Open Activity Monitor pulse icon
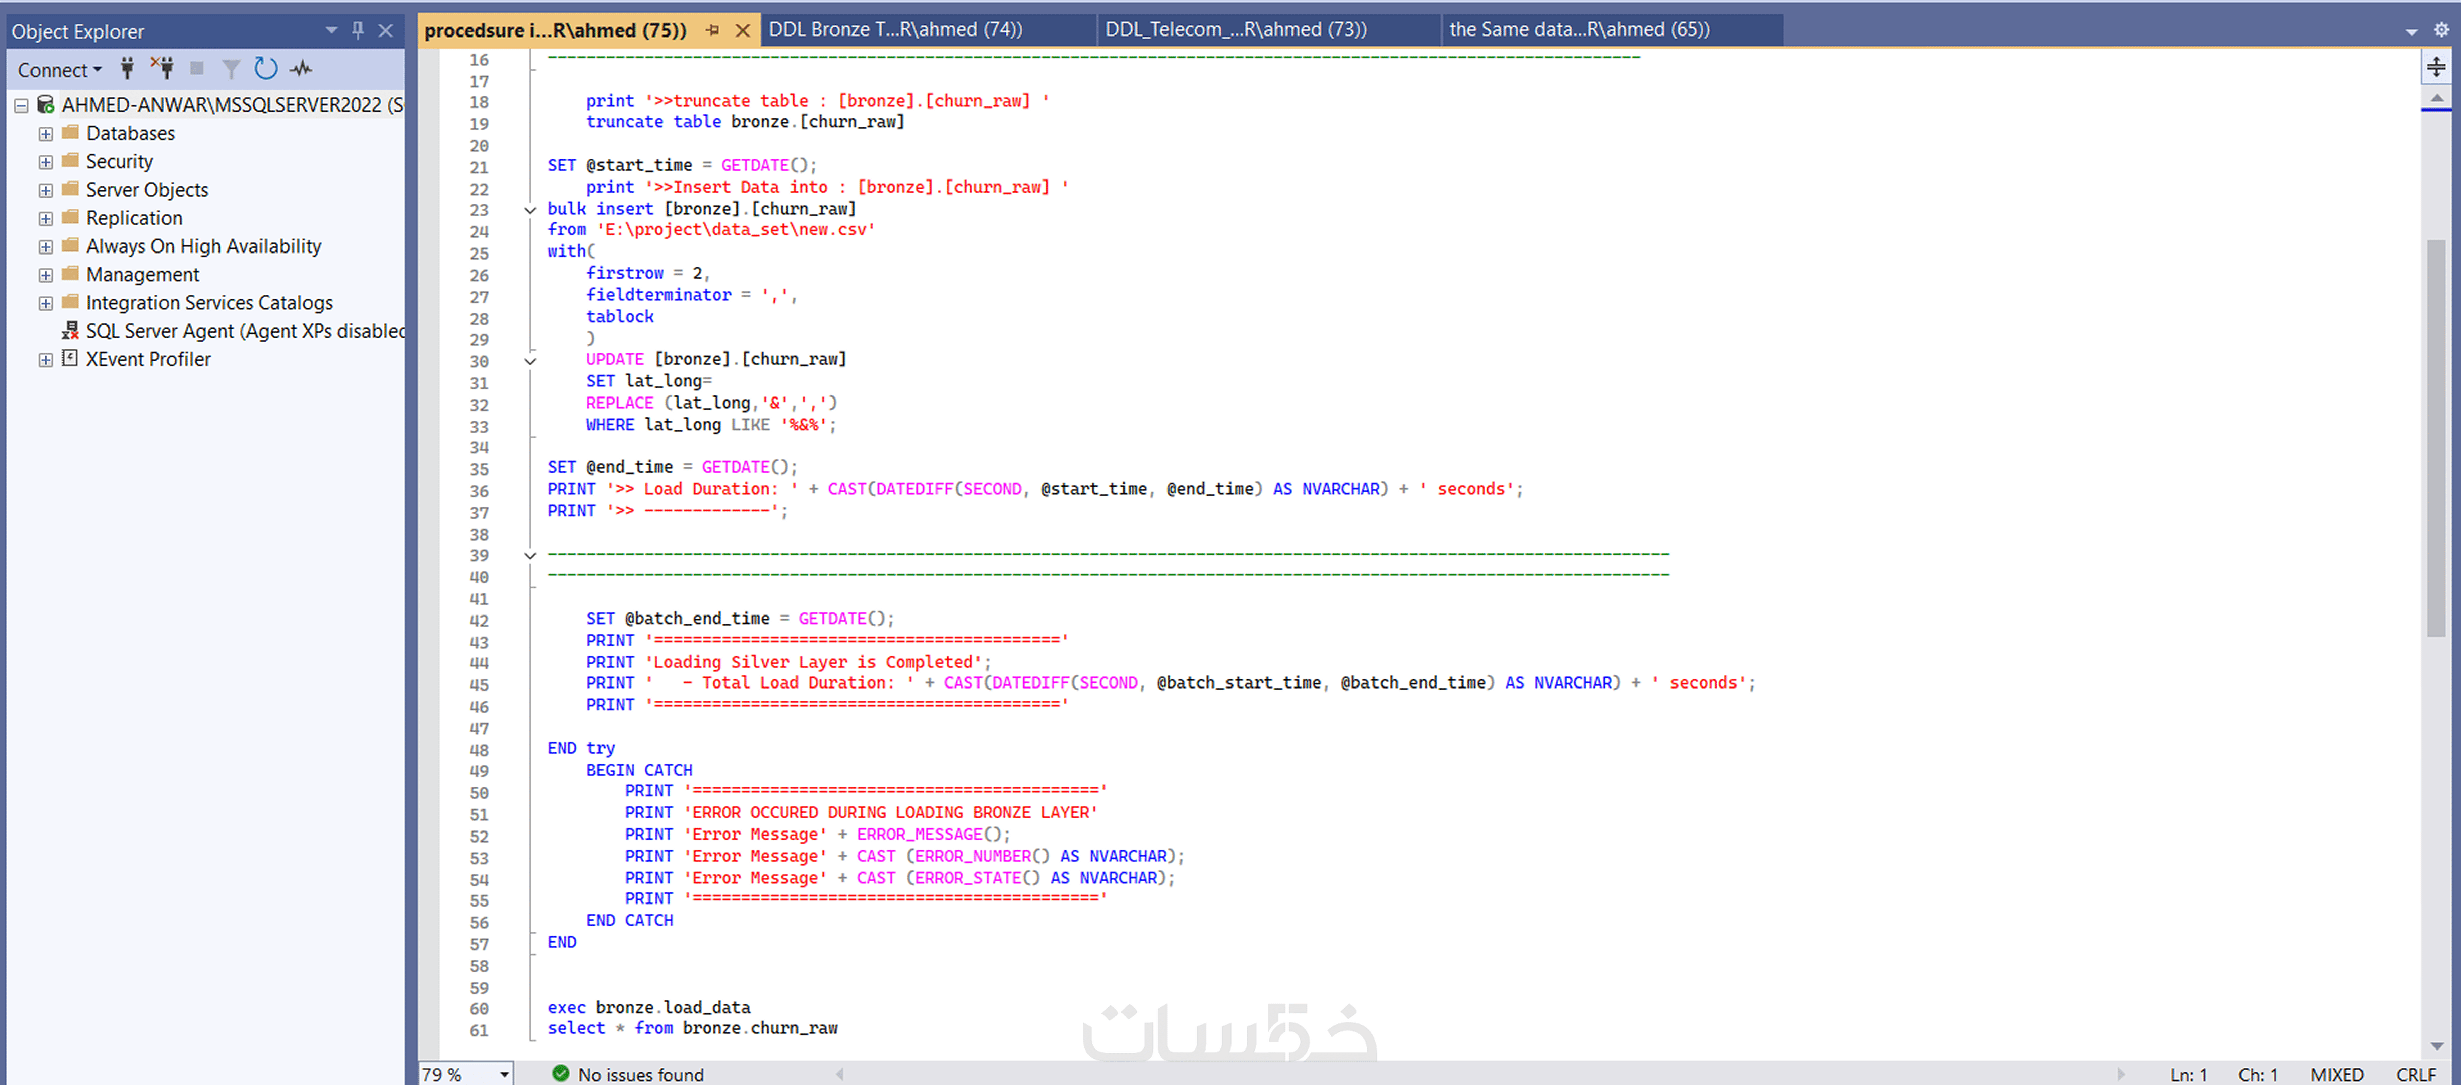The height and width of the screenshot is (1085, 2461). click(301, 69)
